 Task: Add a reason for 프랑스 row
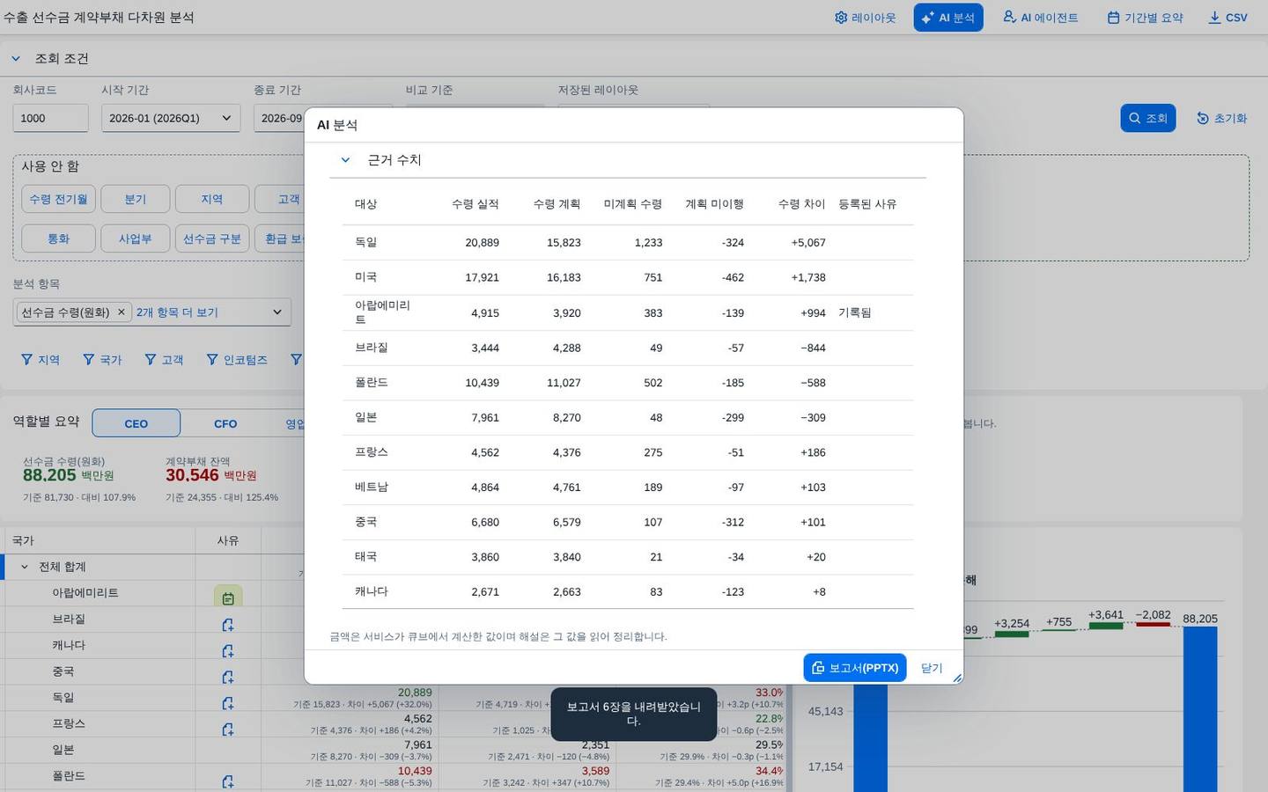[x=228, y=730]
